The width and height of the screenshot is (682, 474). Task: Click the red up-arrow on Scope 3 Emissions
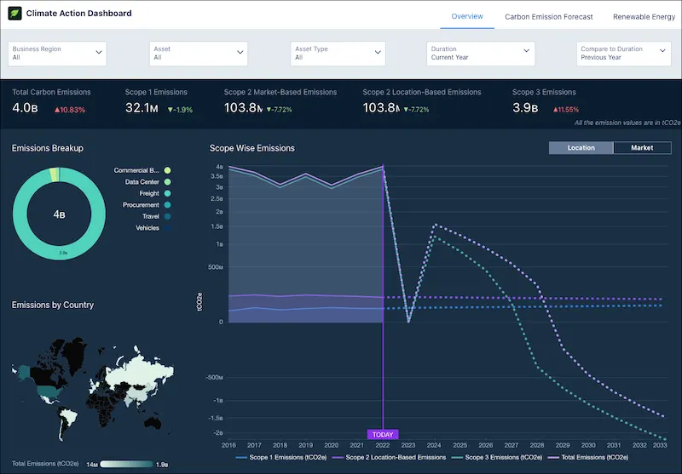tap(556, 110)
